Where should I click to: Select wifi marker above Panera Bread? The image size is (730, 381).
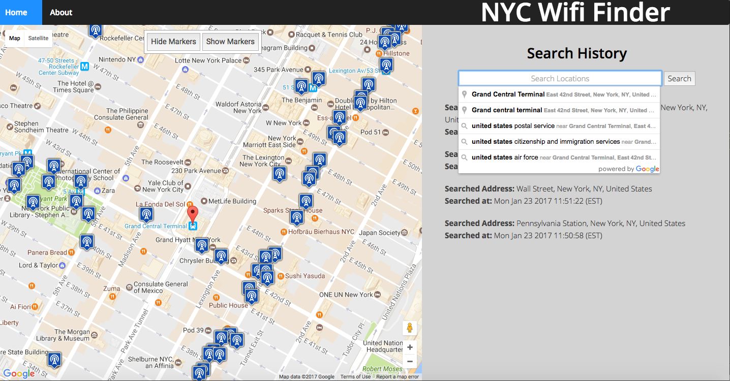(x=86, y=242)
